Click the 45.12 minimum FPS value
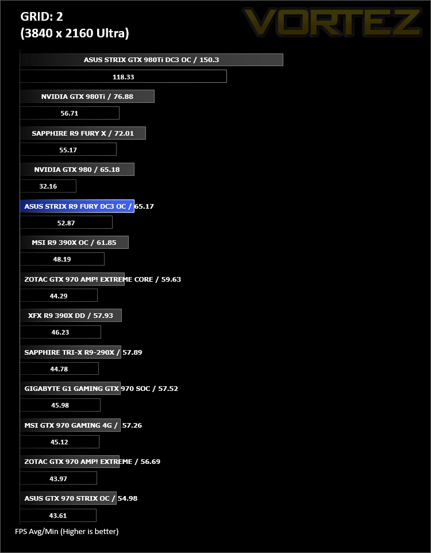Image resolution: width=431 pixels, height=553 pixels. coord(59,442)
